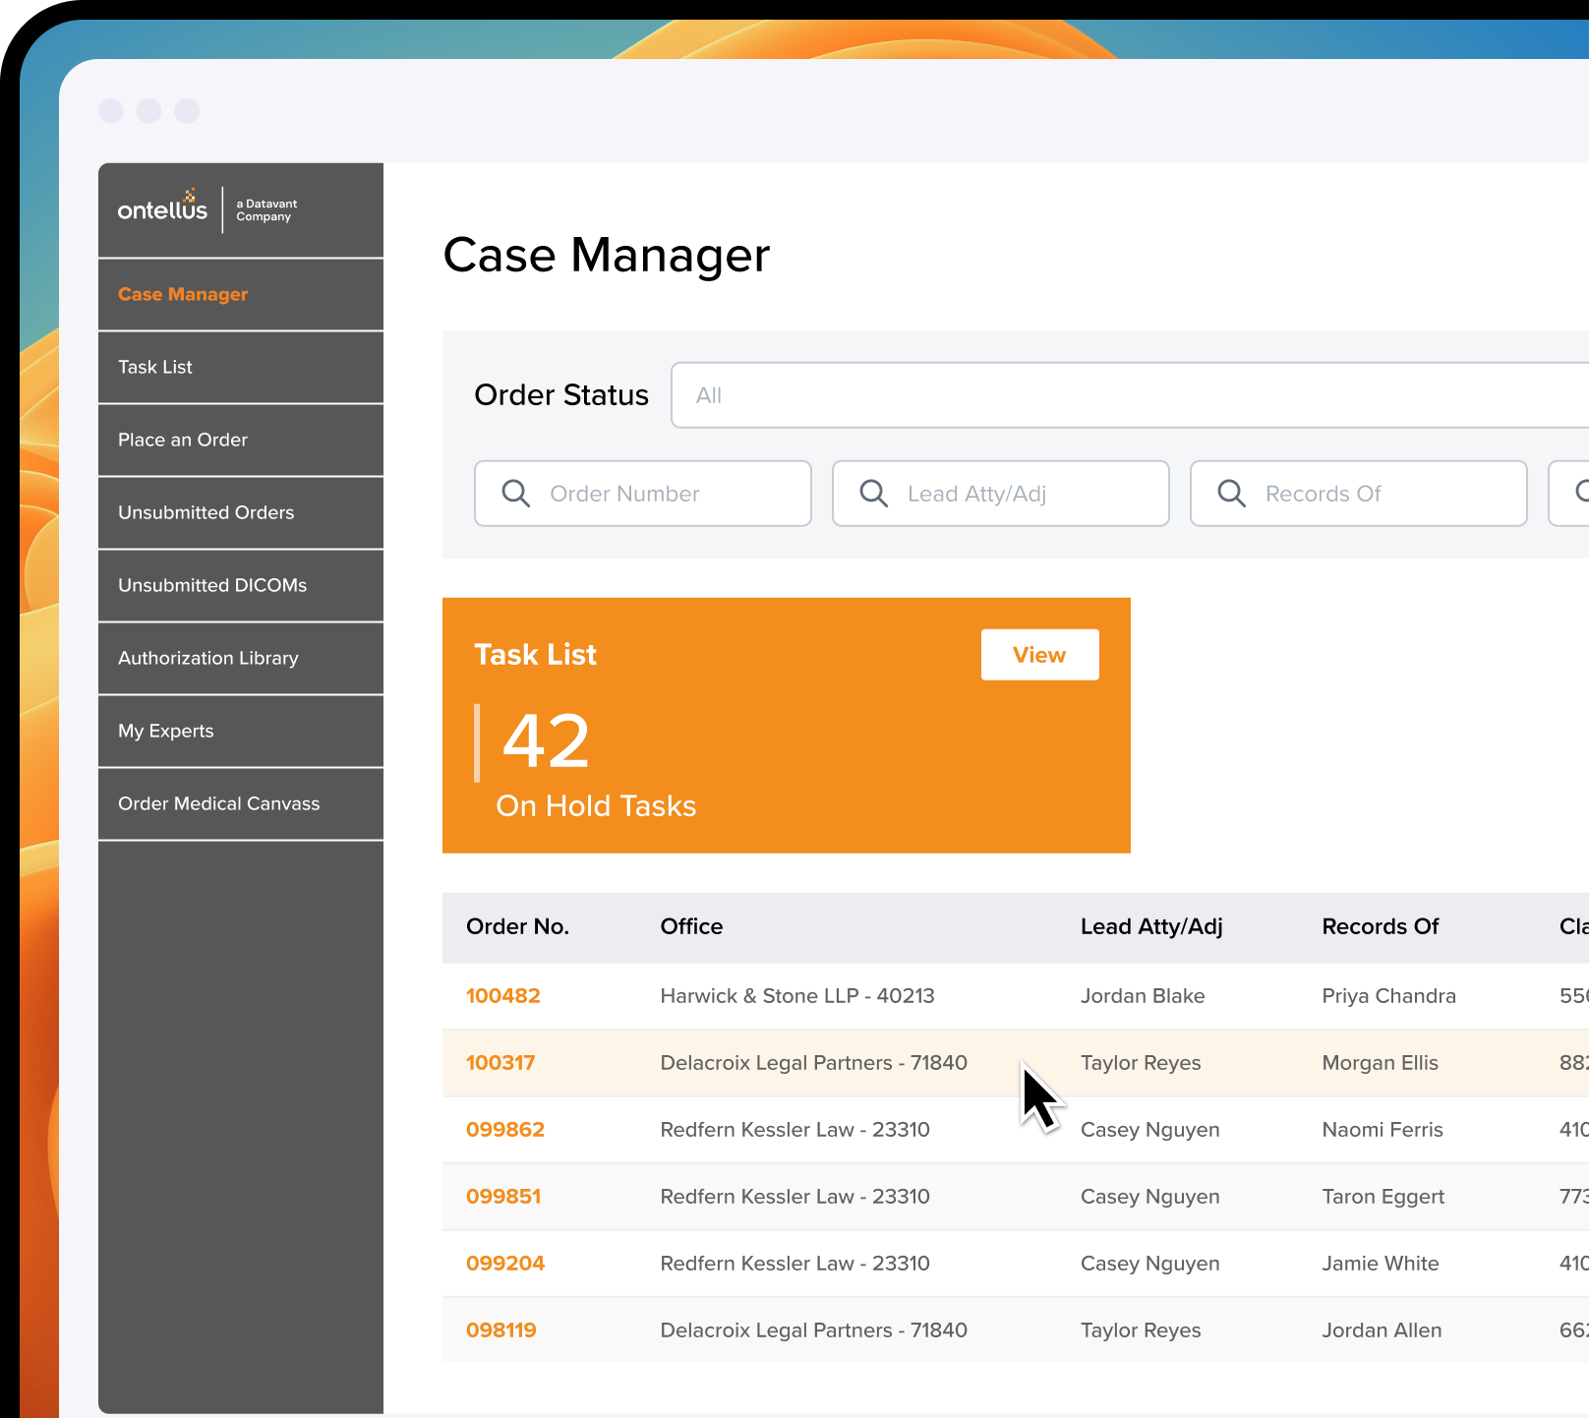Click the search icon in Records Of field
The height and width of the screenshot is (1418, 1589).
tap(1232, 493)
